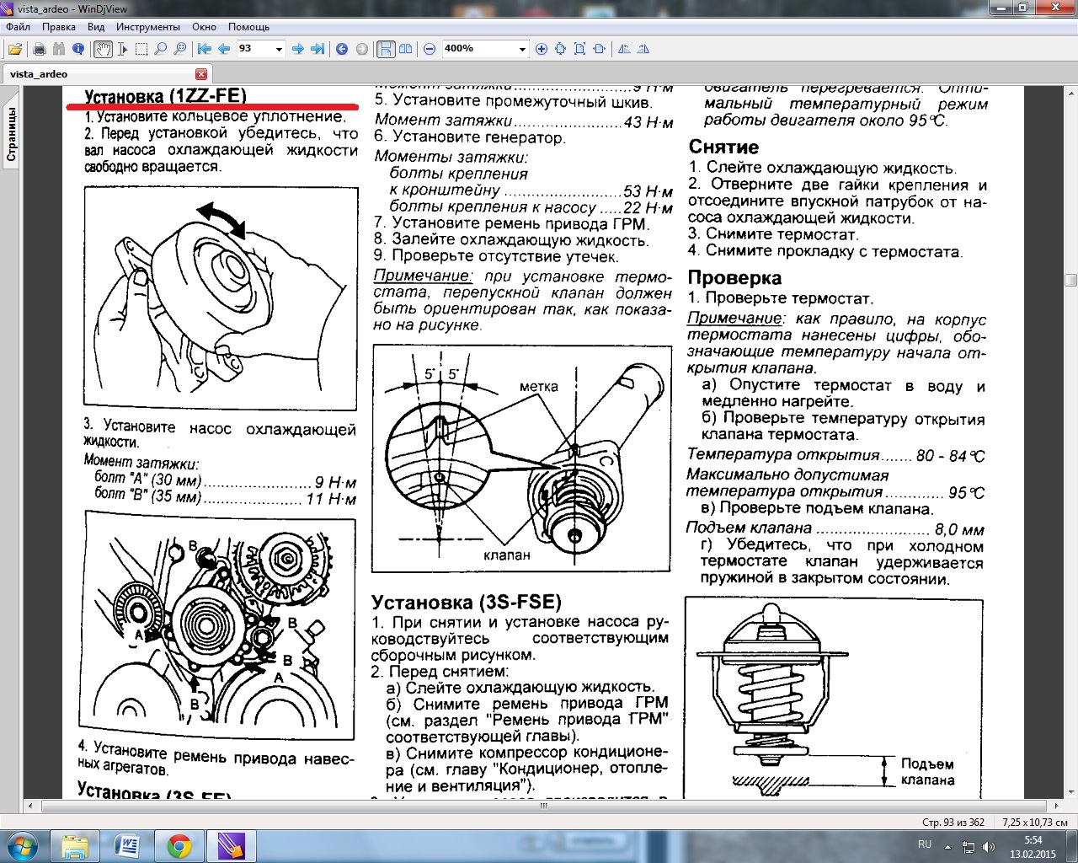Open Google Chrome from the taskbar
Image resolution: width=1078 pixels, height=863 pixels.
[179, 845]
